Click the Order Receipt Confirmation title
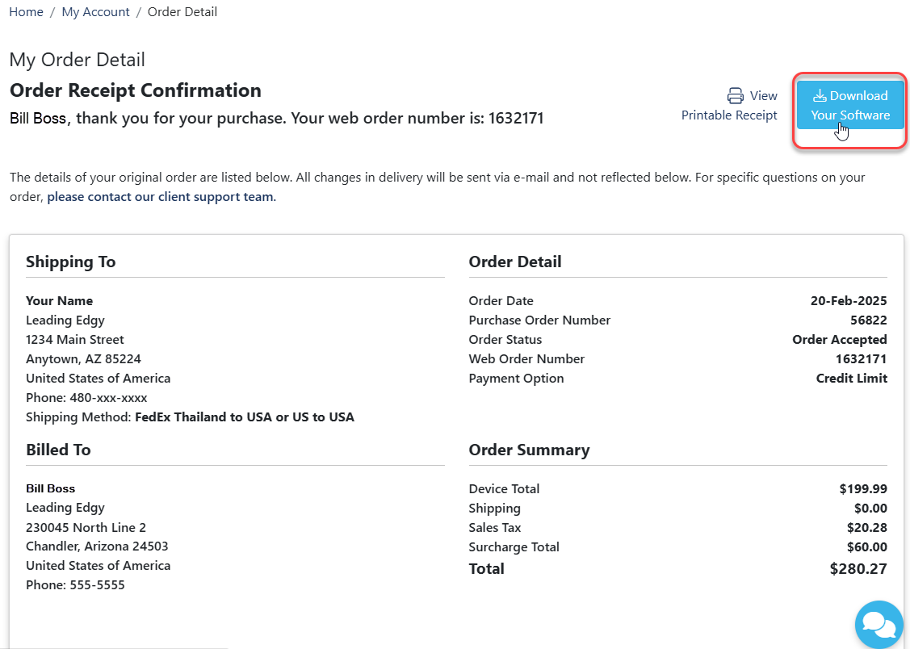 pos(136,90)
